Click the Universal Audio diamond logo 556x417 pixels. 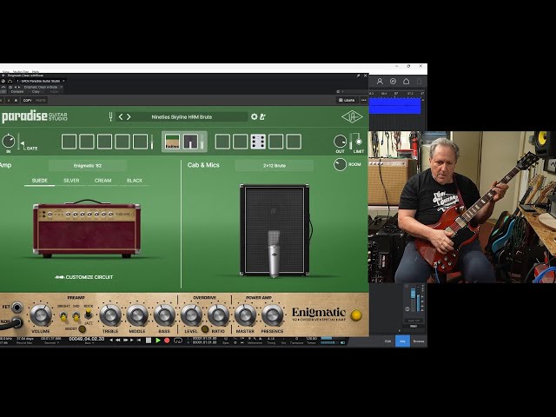[352, 116]
